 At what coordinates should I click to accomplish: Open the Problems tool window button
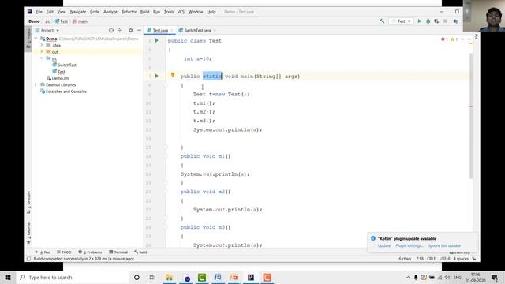90,252
